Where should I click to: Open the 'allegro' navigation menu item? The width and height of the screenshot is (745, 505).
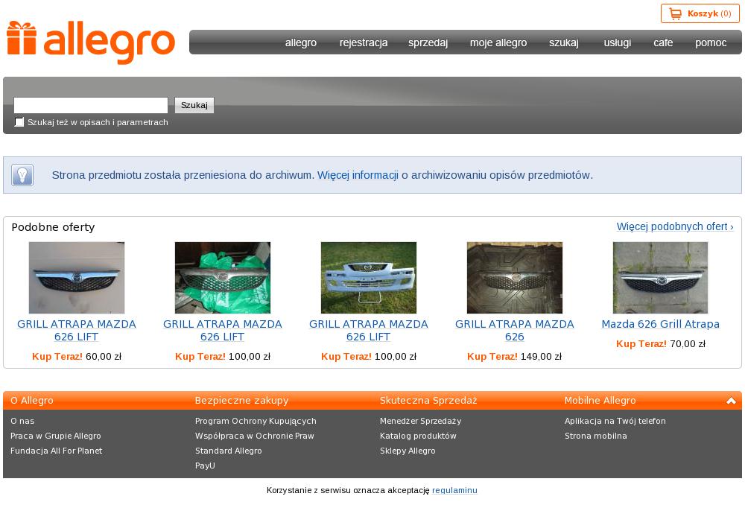[x=301, y=42]
